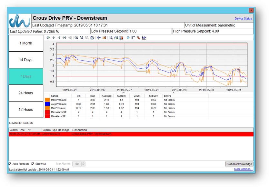The image size is (269, 187).
Task: Click the single left arrow scroll icon
Action: point(54,38)
